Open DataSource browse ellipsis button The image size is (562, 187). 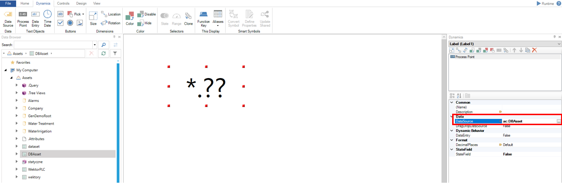coord(558,121)
